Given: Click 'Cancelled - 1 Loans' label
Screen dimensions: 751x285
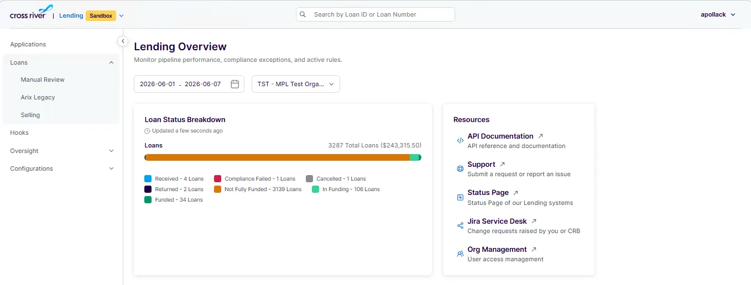Looking at the screenshot, I should coord(341,179).
